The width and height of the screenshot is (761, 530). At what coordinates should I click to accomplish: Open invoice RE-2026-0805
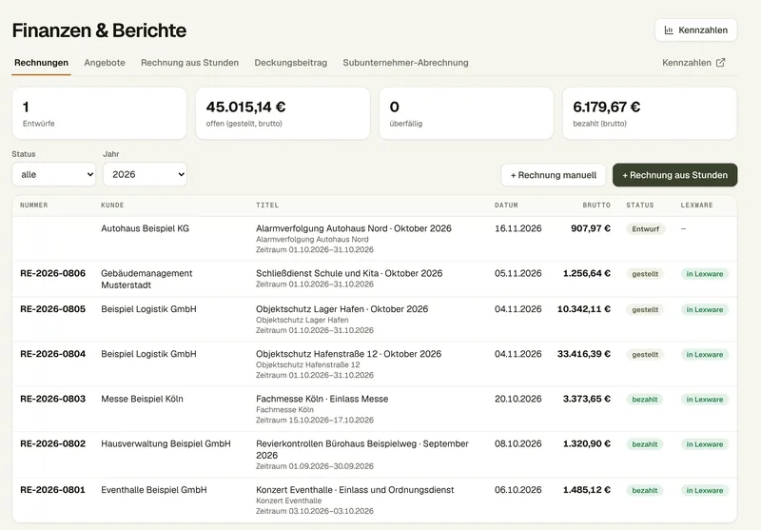click(53, 309)
